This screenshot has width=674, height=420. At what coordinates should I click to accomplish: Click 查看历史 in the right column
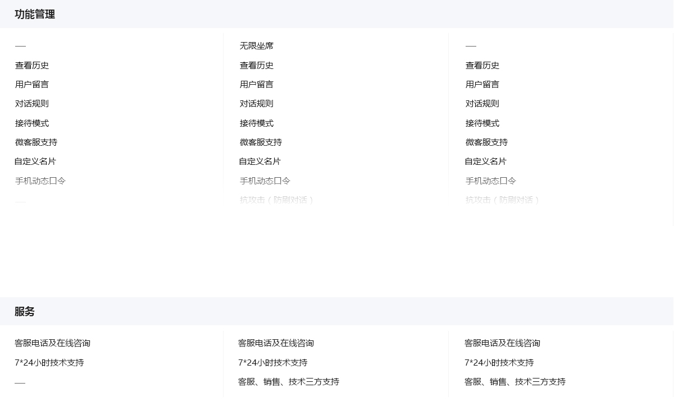[482, 66]
